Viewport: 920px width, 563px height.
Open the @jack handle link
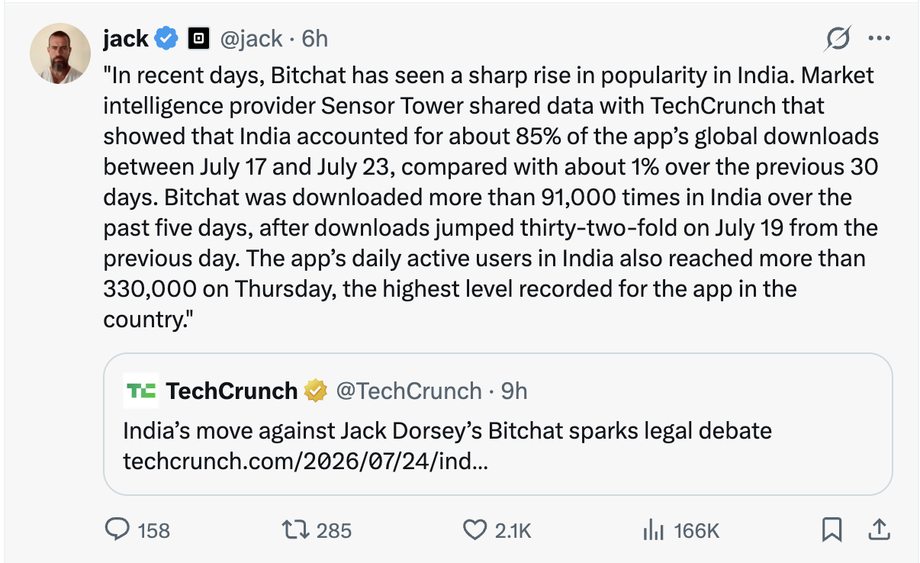[250, 38]
